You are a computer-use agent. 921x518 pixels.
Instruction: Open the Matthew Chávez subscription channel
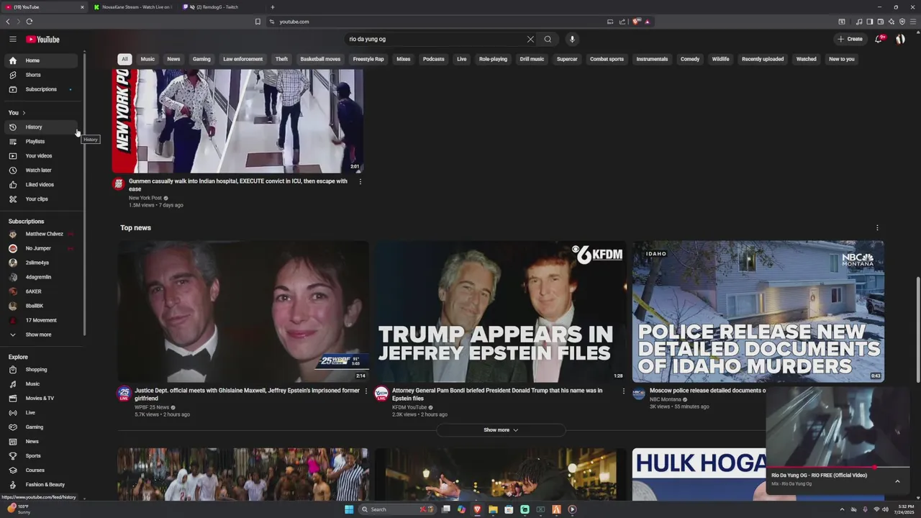pyautogui.click(x=41, y=234)
